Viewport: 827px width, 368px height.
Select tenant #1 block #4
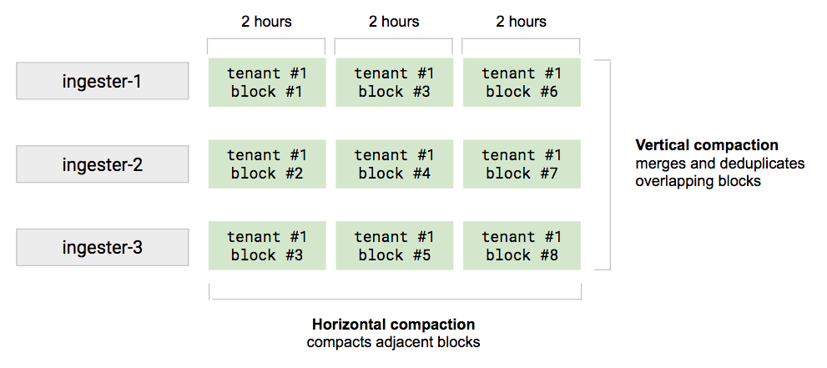click(394, 164)
